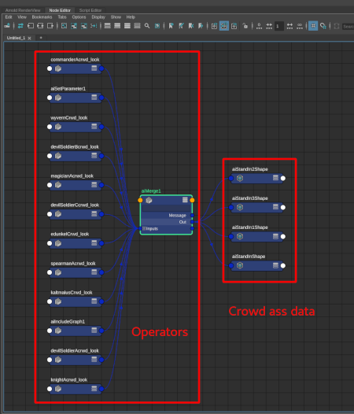Screen dimensions: 354x414
Task: Set all nodes to simple view mode
Action: click(108, 26)
